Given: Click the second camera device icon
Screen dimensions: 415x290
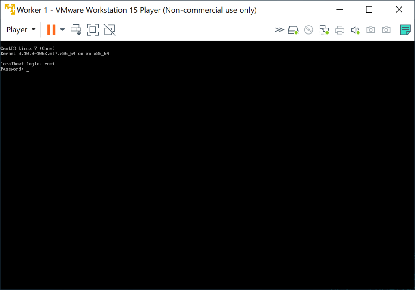Looking at the screenshot, I should tap(386, 29).
